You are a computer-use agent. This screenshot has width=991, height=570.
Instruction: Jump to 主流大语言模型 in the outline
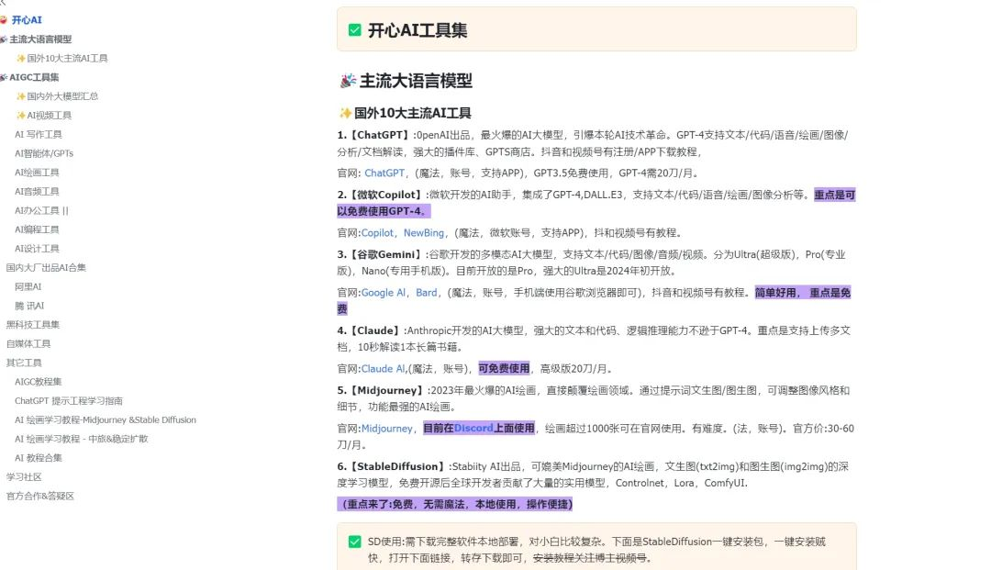[40, 39]
